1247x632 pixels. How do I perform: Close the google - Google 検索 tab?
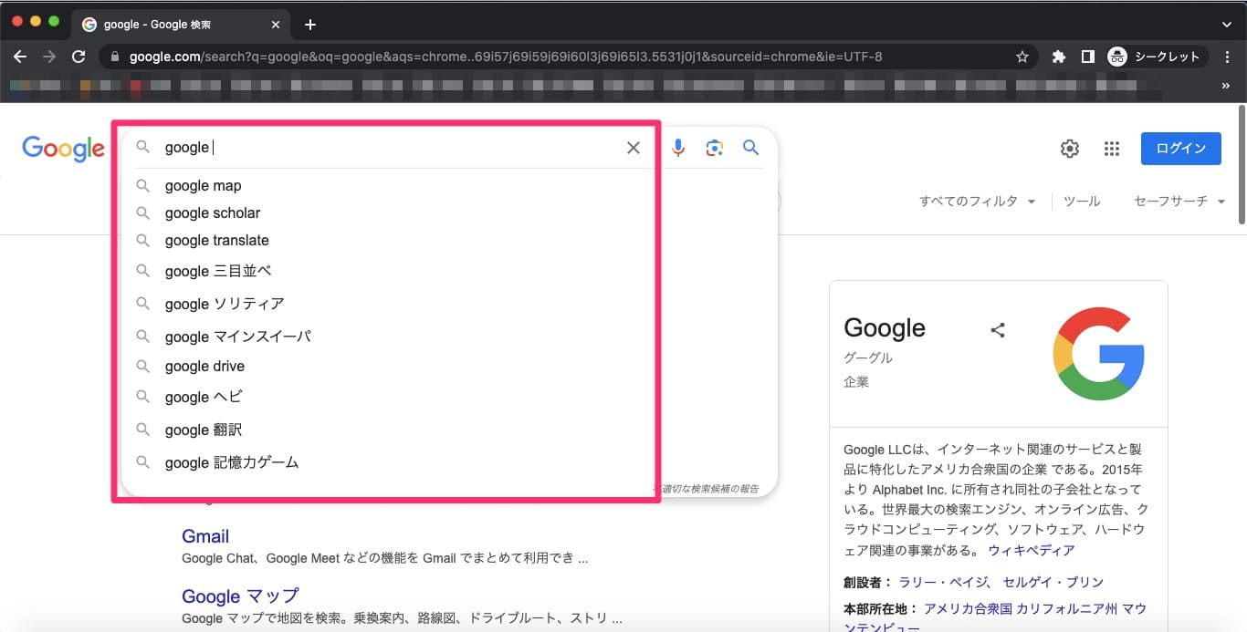point(276,25)
